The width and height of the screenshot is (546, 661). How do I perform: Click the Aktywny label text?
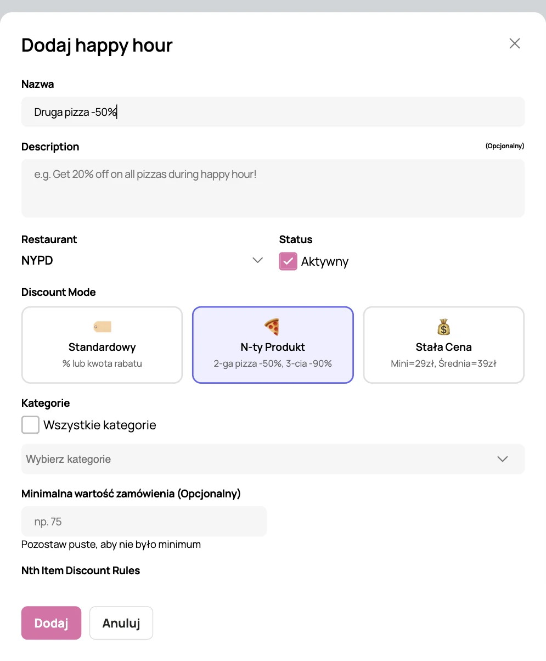point(325,262)
